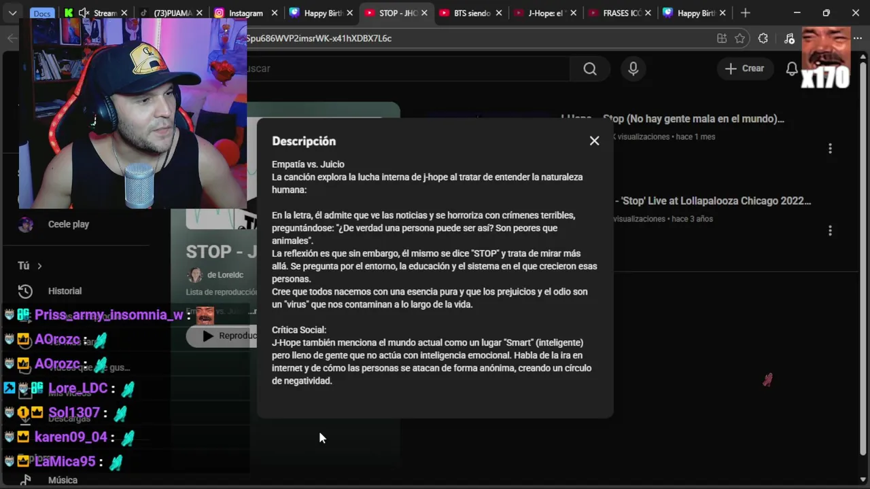This screenshot has height=489, width=870.
Task: Open three-dot menu for J-Hope Stop video
Action: [x=830, y=149]
